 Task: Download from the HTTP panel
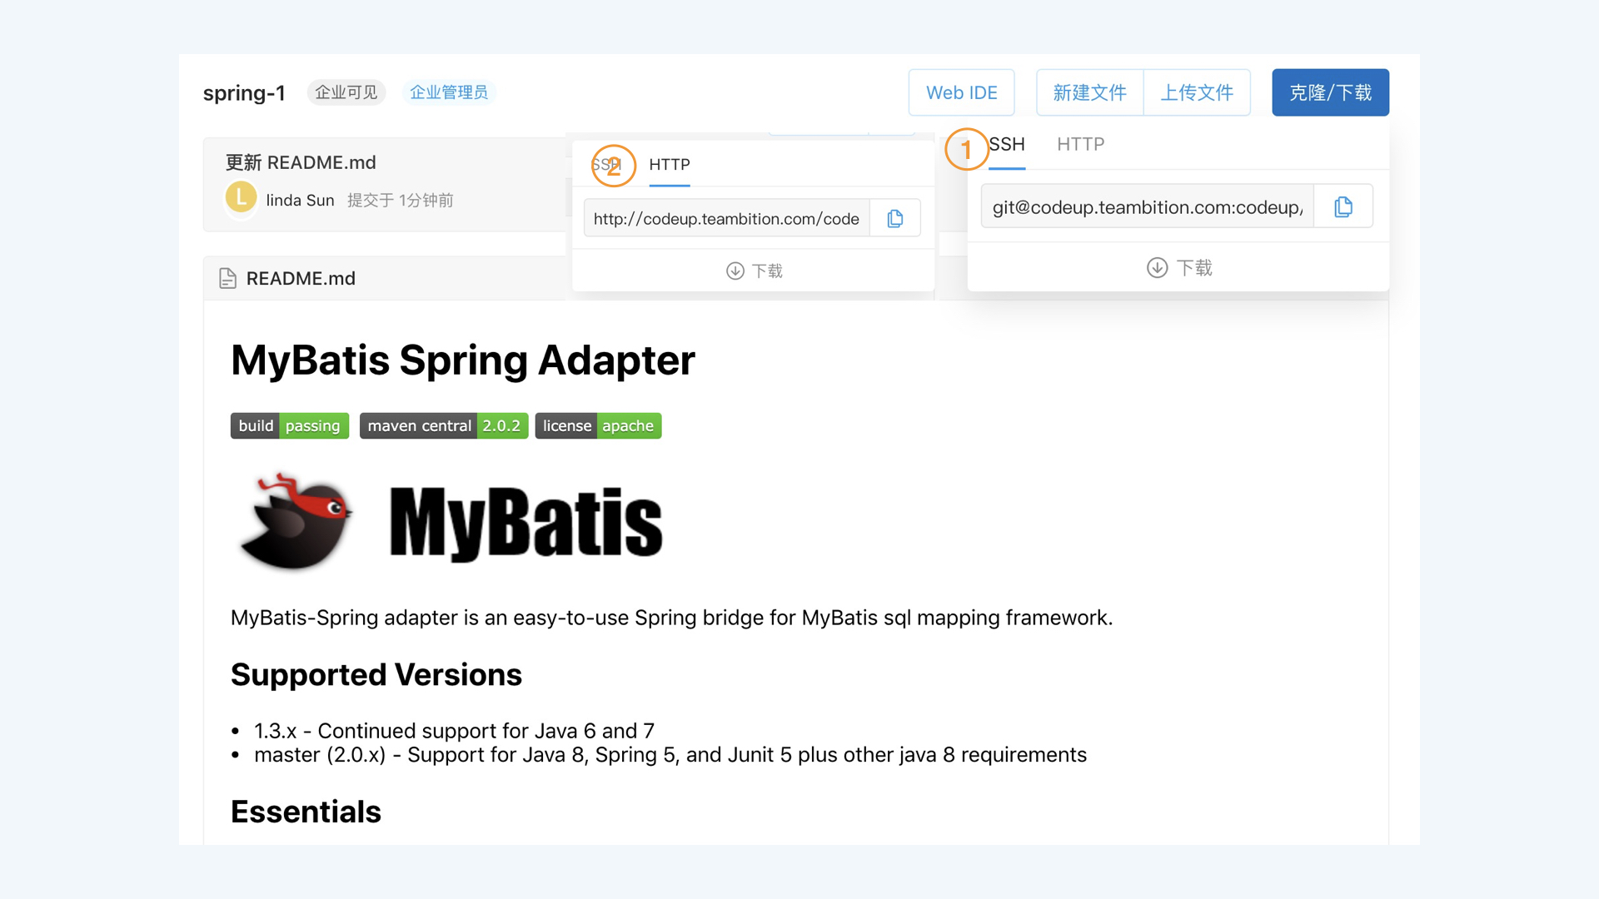point(755,271)
